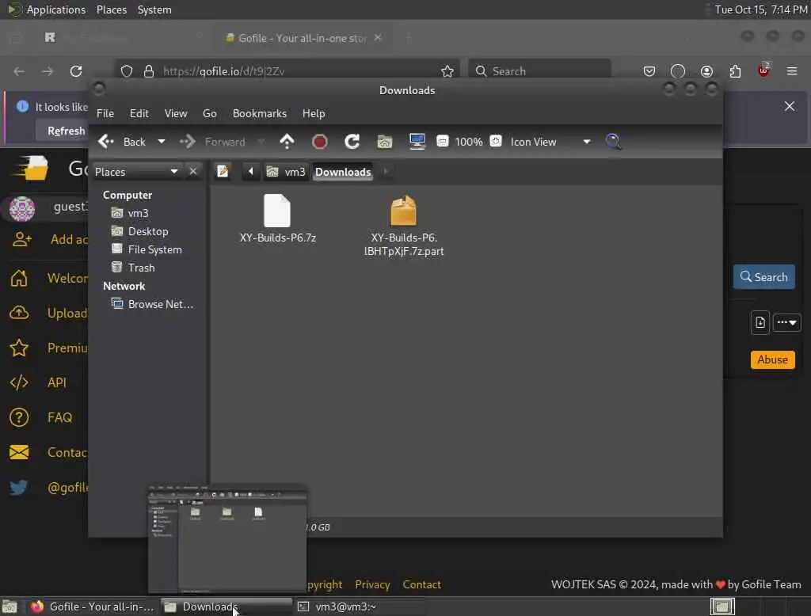Toggle the text location entry icon
Screen dimensions: 811x616
(x=223, y=171)
